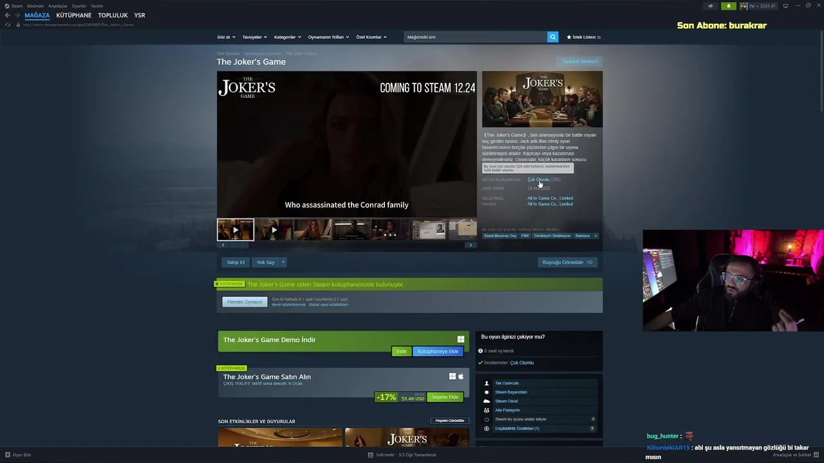The width and height of the screenshot is (824, 463).
Task: Click the green İndir demo button
Action: pyautogui.click(x=402, y=351)
